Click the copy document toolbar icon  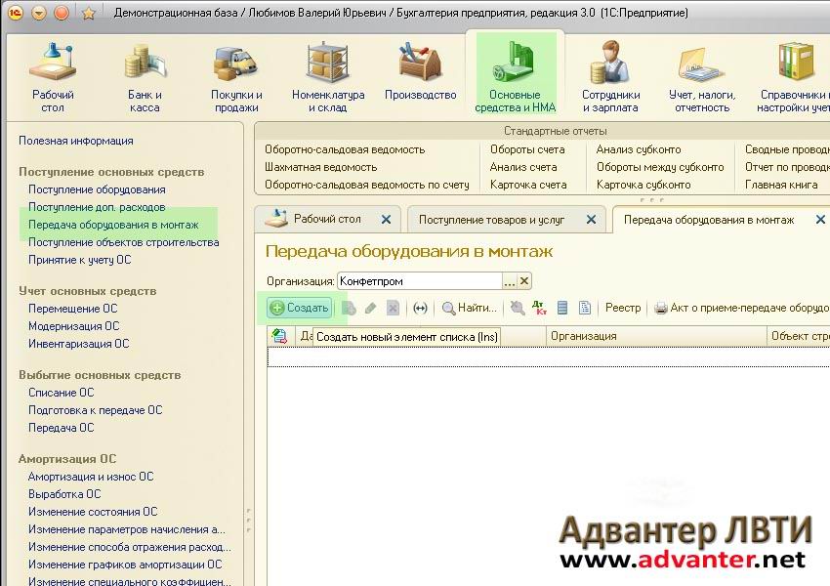click(349, 308)
